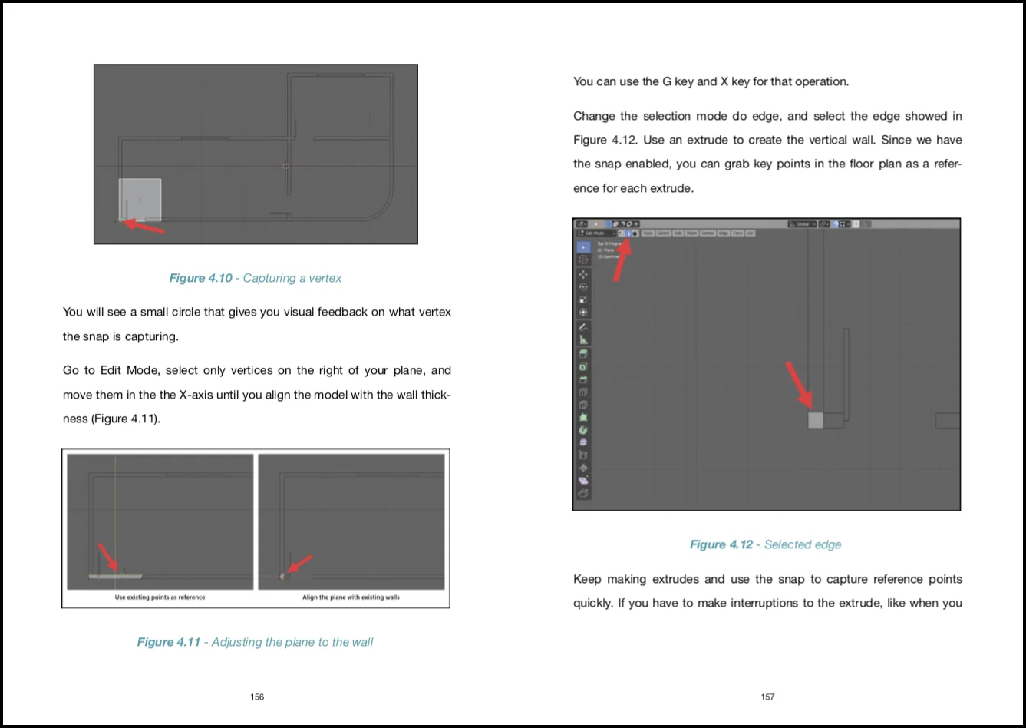Switch to edge select mode
This screenshot has width=1026, height=728.
tap(629, 233)
